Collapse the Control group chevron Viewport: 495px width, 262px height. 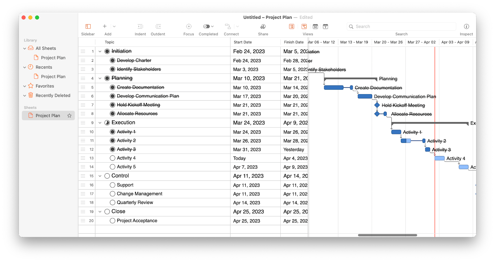(100, 176)
